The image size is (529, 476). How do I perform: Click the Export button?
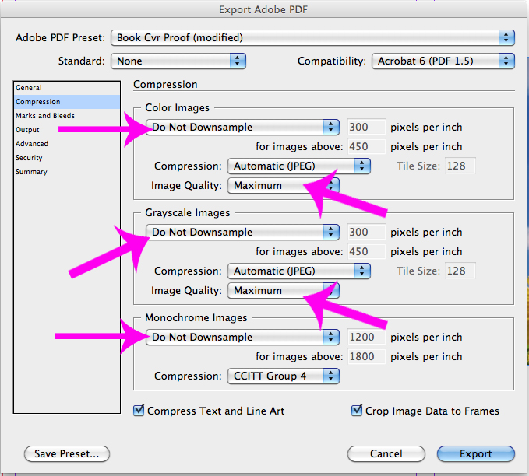tap(476, 453)
